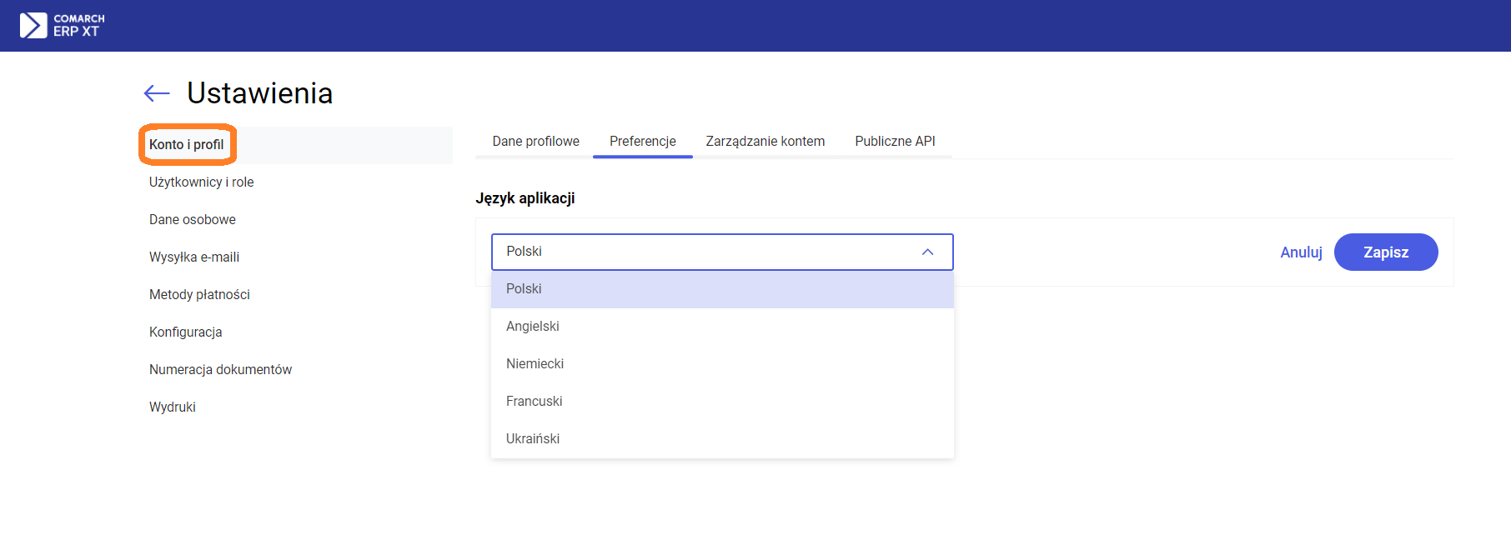Image resolution: width=1511 pixels, height=545 pixels.
Task: Select Numeracja dokumentów in the sidebar
Action: coord(220,370)
